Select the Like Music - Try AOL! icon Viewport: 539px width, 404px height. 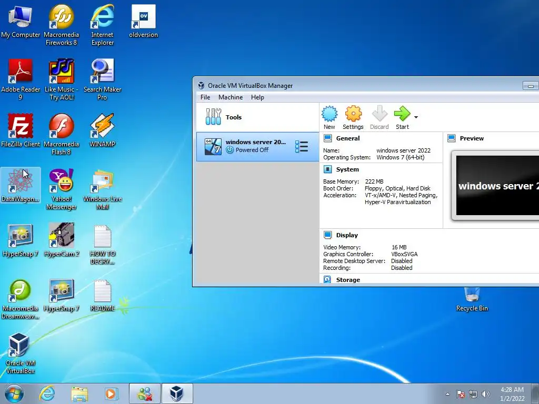61,79
